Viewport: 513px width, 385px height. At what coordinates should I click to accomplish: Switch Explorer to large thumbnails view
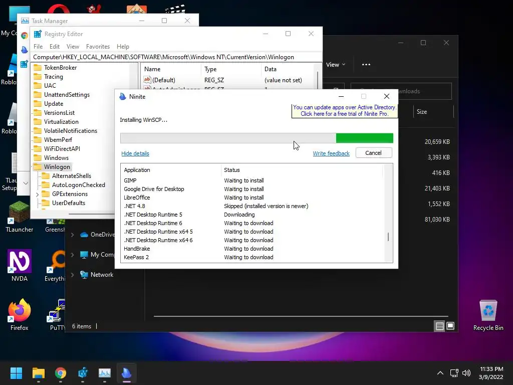[450, 326]
